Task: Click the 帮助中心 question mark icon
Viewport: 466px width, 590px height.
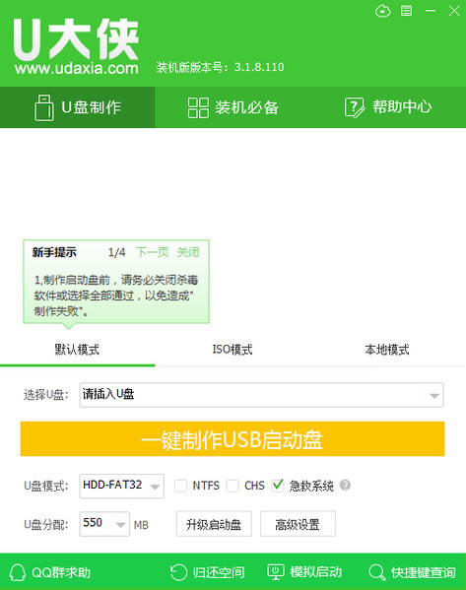Action: (x=355, y=107)
